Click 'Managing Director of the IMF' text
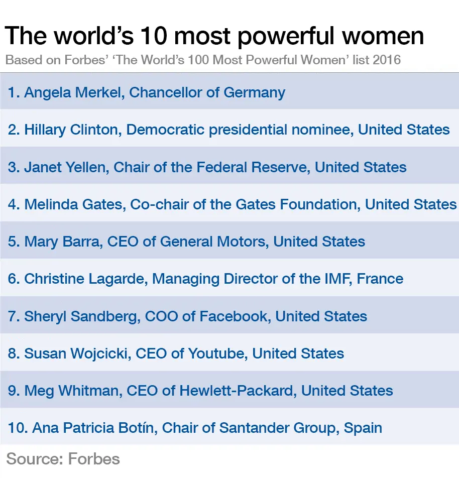 250,279
